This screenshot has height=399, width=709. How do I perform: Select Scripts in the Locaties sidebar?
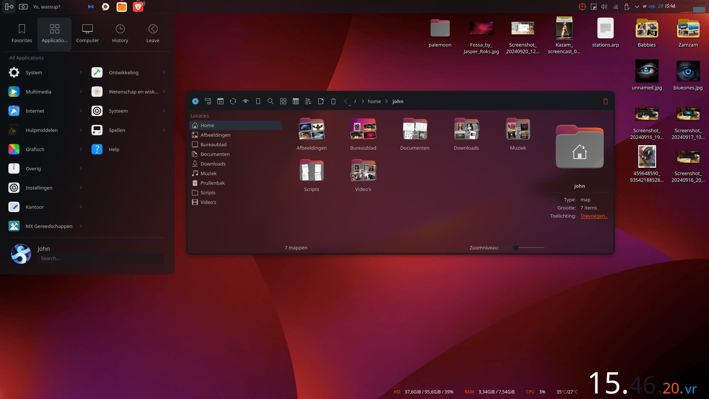tap(236, 192)
